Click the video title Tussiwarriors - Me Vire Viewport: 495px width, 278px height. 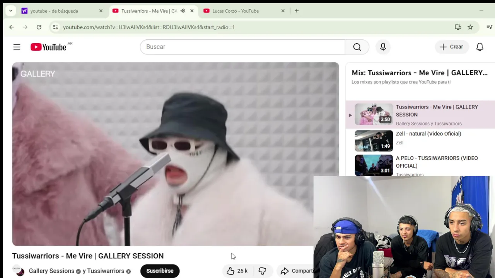click(88, 256)
